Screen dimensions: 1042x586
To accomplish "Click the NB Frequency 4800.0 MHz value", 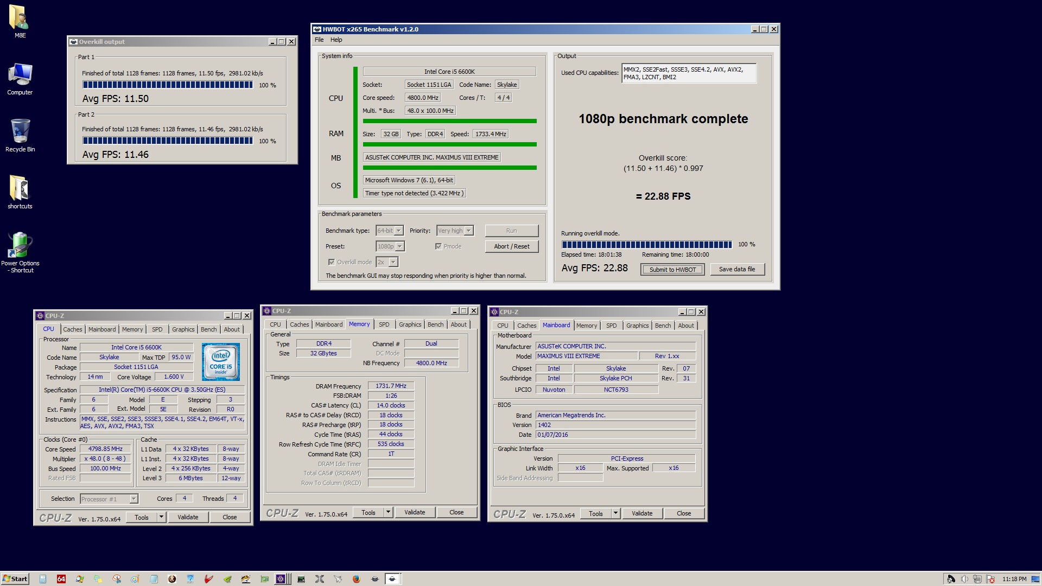I will [431, 364].
